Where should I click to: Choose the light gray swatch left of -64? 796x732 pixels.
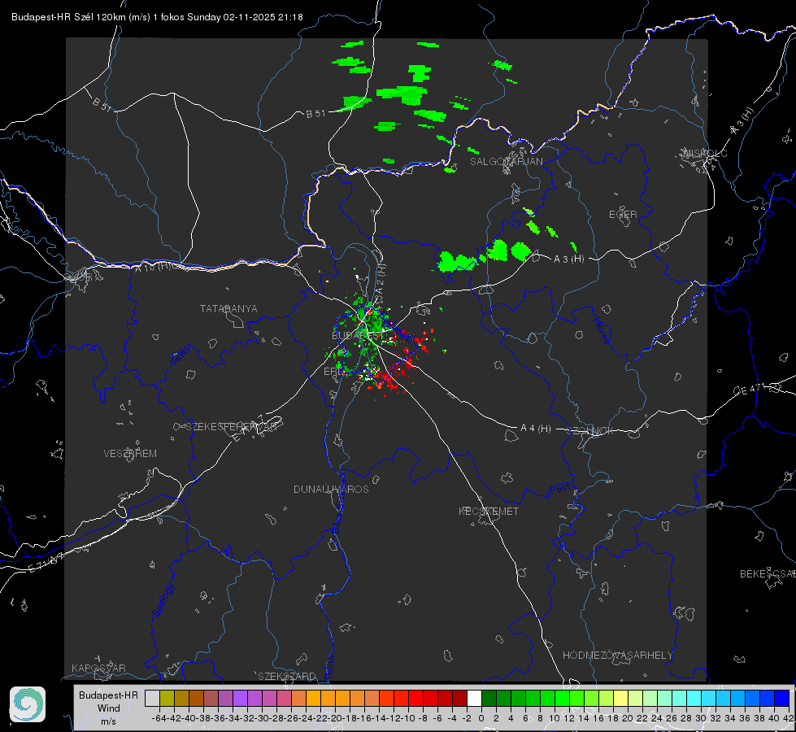point(152,698)
